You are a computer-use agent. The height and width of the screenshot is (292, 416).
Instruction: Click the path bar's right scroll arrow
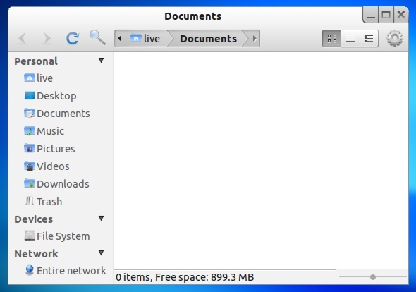coord(255,39)
